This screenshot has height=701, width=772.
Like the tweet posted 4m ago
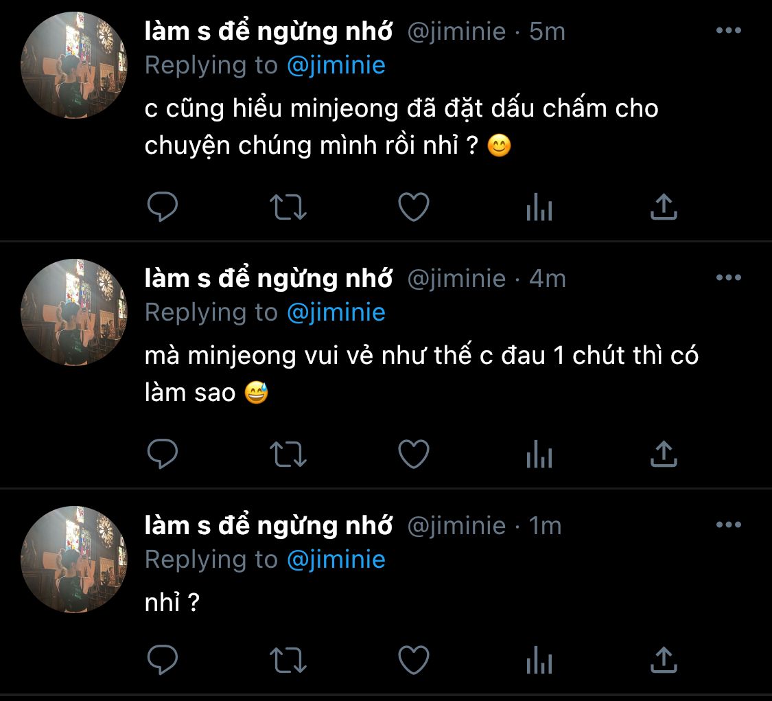click(x=414, y=455)
